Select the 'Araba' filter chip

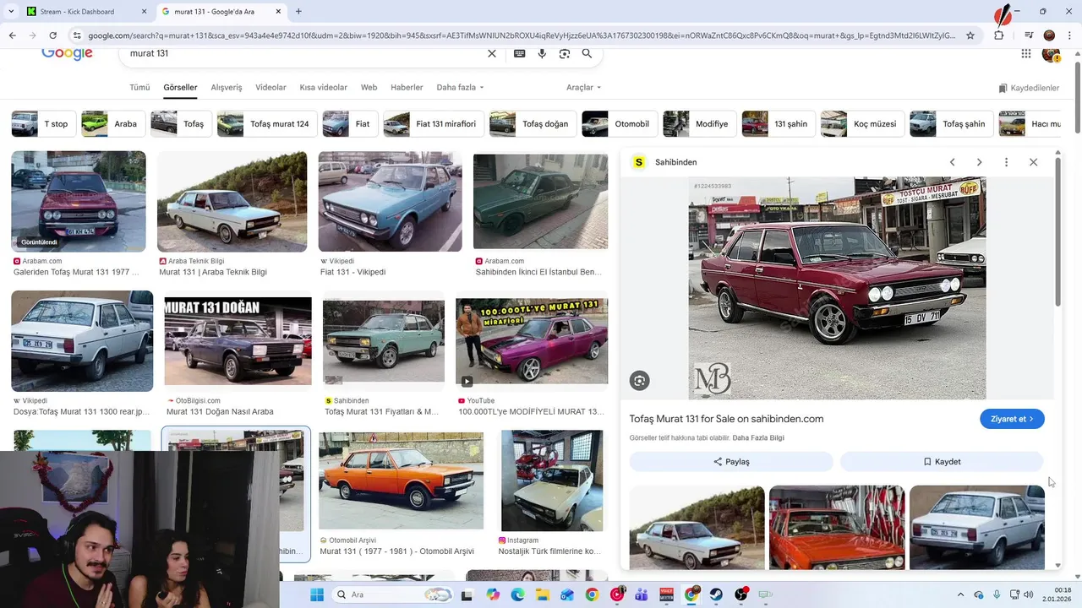pyautogui.click(x=112, y=124)
